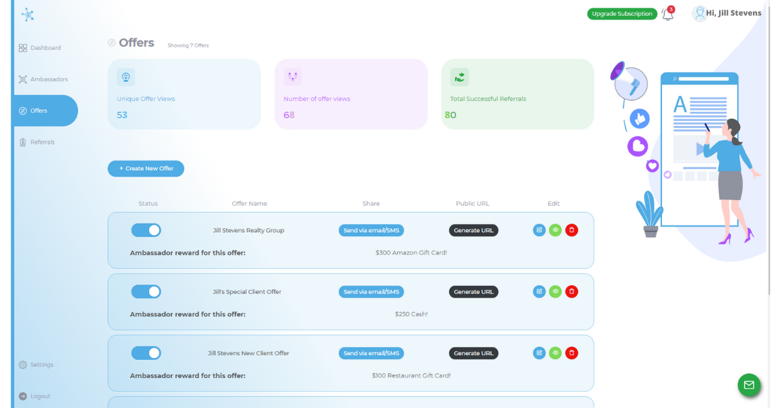
Task: Edit the Jill Stevens New Client Offer
Action: (x=539, y=353)
